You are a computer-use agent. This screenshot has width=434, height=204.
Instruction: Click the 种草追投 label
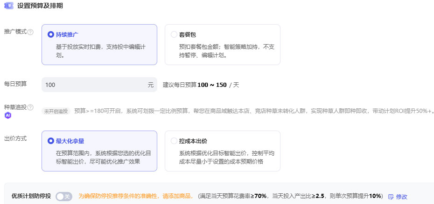[15, 107]
